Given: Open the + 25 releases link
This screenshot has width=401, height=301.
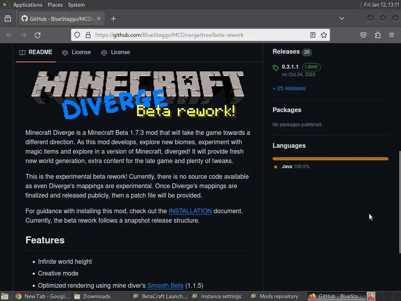Looking at the screenshot, I should pos(289,88).
